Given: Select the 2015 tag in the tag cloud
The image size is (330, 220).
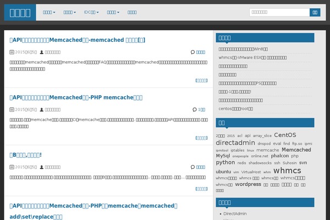Looking at the screenshot, I should click(x=230, y=136).
